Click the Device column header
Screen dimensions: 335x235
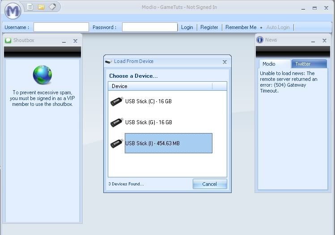pos(160,86)
